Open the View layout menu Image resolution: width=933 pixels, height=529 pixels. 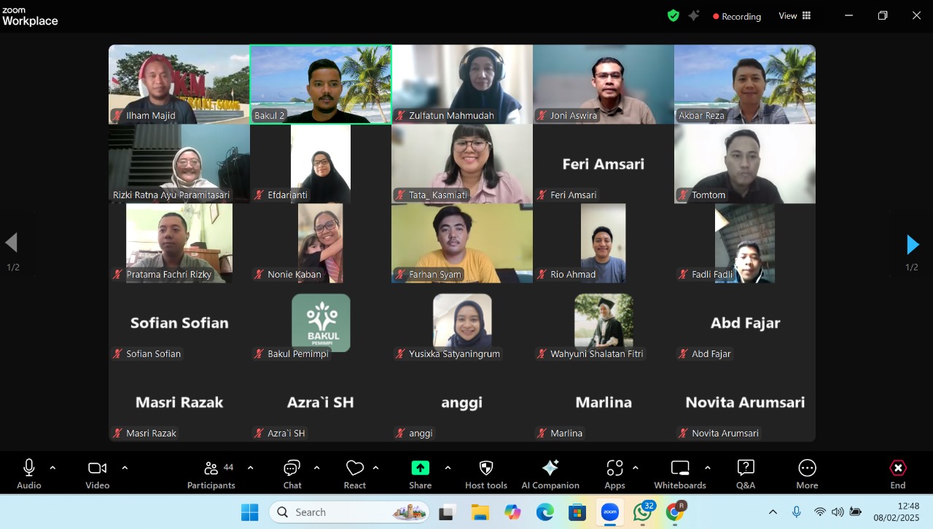click(x=795, y=16)
